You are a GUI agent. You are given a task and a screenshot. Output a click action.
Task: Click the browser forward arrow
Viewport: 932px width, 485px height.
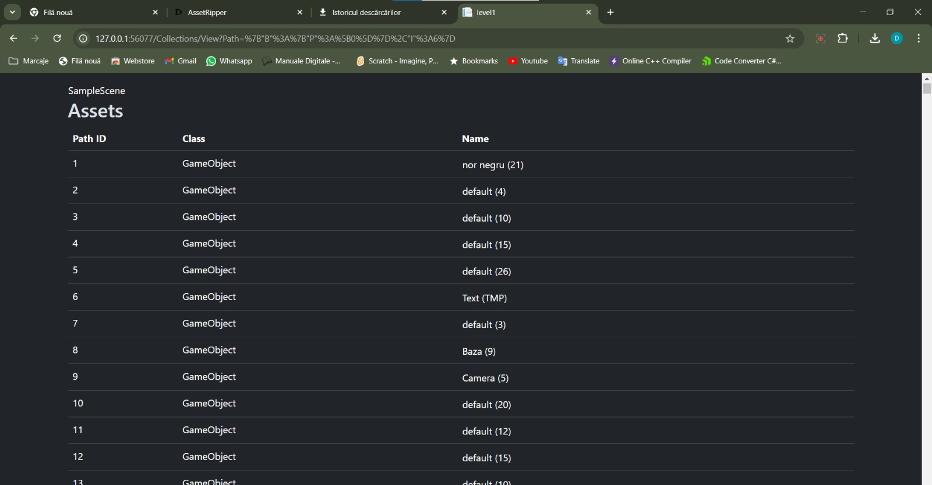point(35,38)
